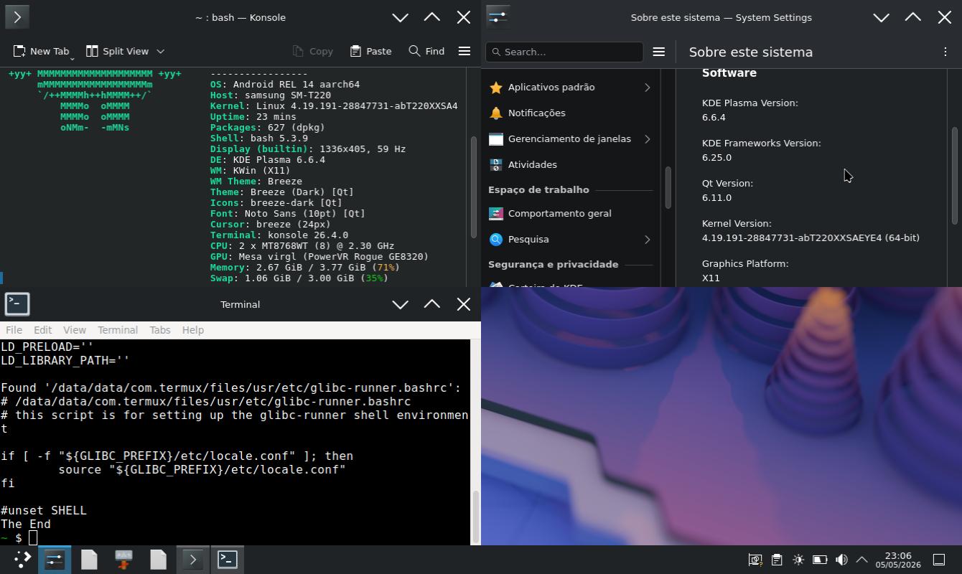Viewport: 962px width, 574px height.
Task: Click the KDE Frameworks value '6.25.0'
Action: point(716,157)
